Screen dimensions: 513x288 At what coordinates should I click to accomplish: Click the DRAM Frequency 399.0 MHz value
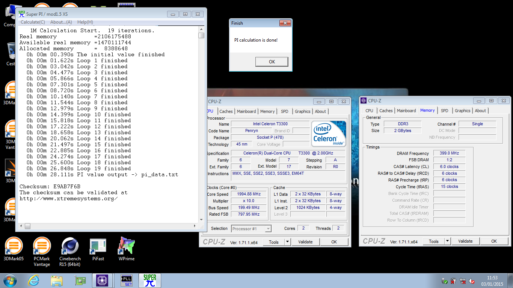pyautogui.click(x=449, y=153)
